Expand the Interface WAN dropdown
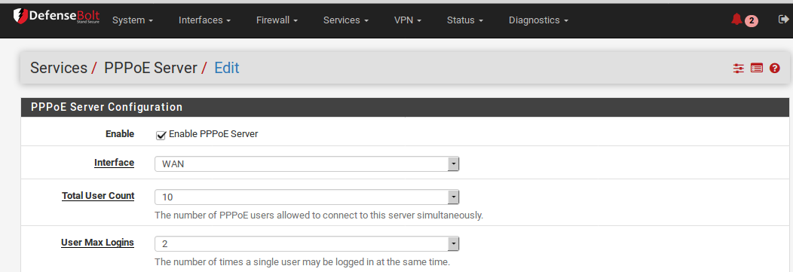Screen dimensions: 793x272 pos(307,164)
